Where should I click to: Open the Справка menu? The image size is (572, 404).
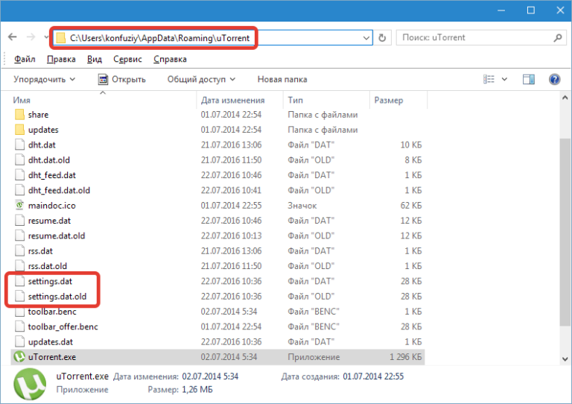(x=170, y=59)
